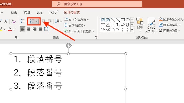Viewport: 184px width, 103px height.
Task: Toggle right text alignment
Action: [x=35, y=29]
